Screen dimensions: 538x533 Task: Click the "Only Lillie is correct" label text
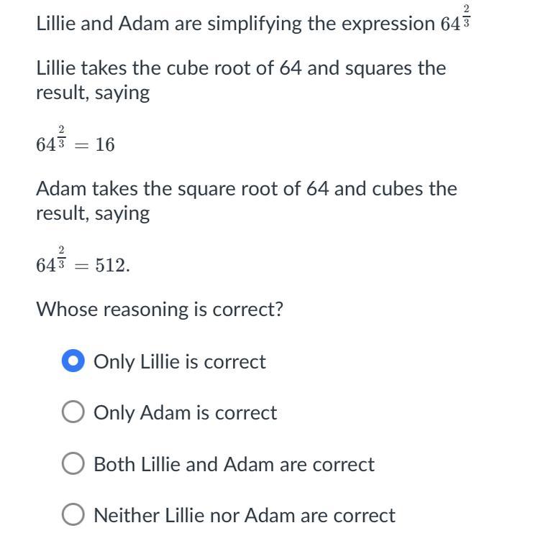coord(179,361)
